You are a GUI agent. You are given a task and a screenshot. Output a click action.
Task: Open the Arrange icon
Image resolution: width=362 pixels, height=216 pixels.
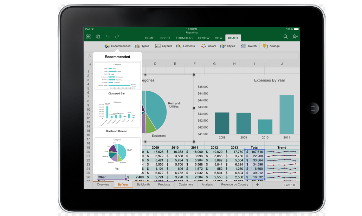point(265,46)
